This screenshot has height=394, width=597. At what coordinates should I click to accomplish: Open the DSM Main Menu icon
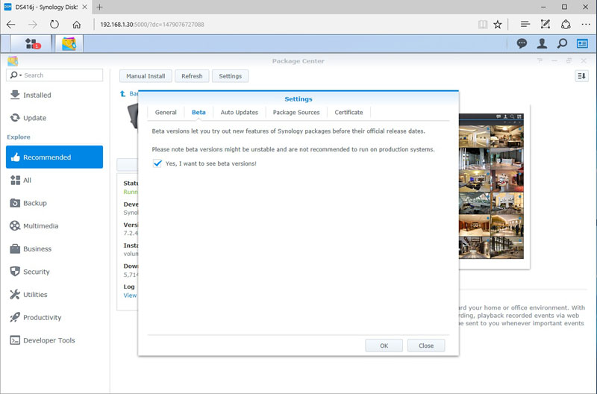pos(31,43)
